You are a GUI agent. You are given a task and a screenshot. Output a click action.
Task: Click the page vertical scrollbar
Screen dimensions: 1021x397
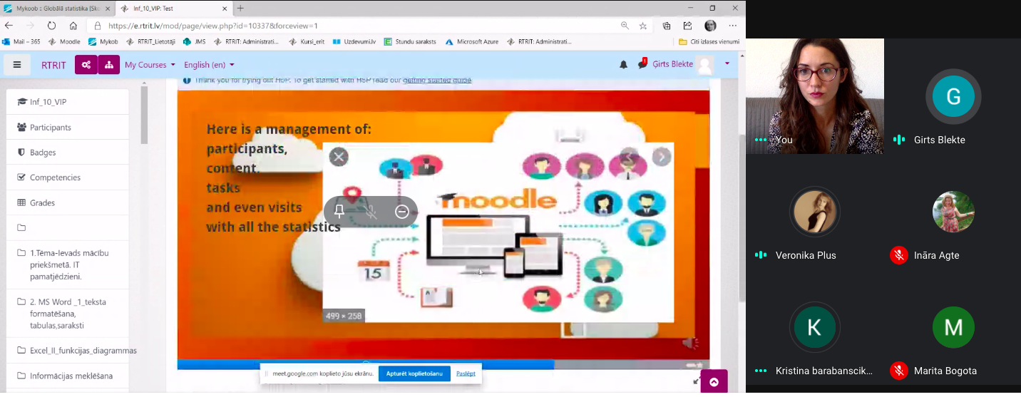pos(741,217)
